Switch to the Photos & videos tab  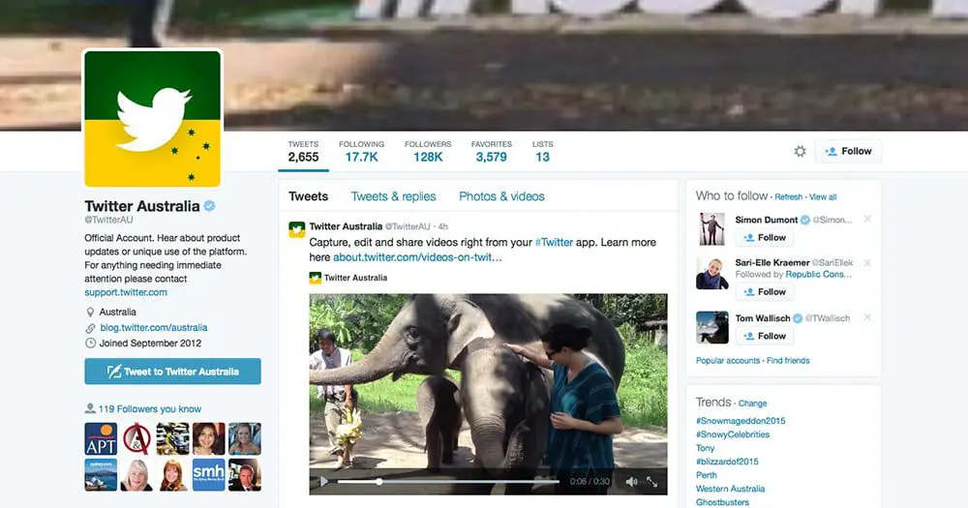501,196
